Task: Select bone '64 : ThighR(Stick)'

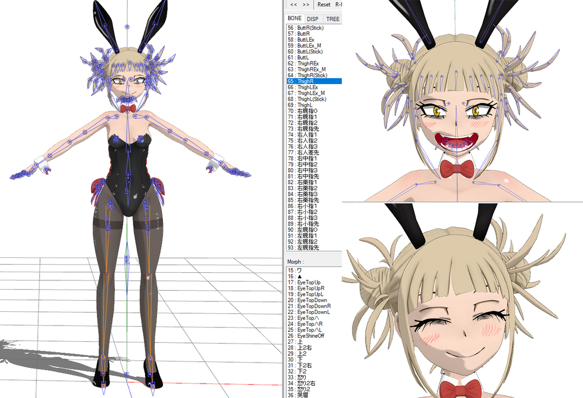Action: pos(314,75)
